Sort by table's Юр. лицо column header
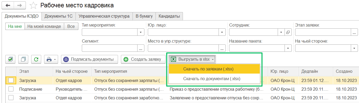Image resolution: width=359 pixels, height=103 pixels. point(283,71)
